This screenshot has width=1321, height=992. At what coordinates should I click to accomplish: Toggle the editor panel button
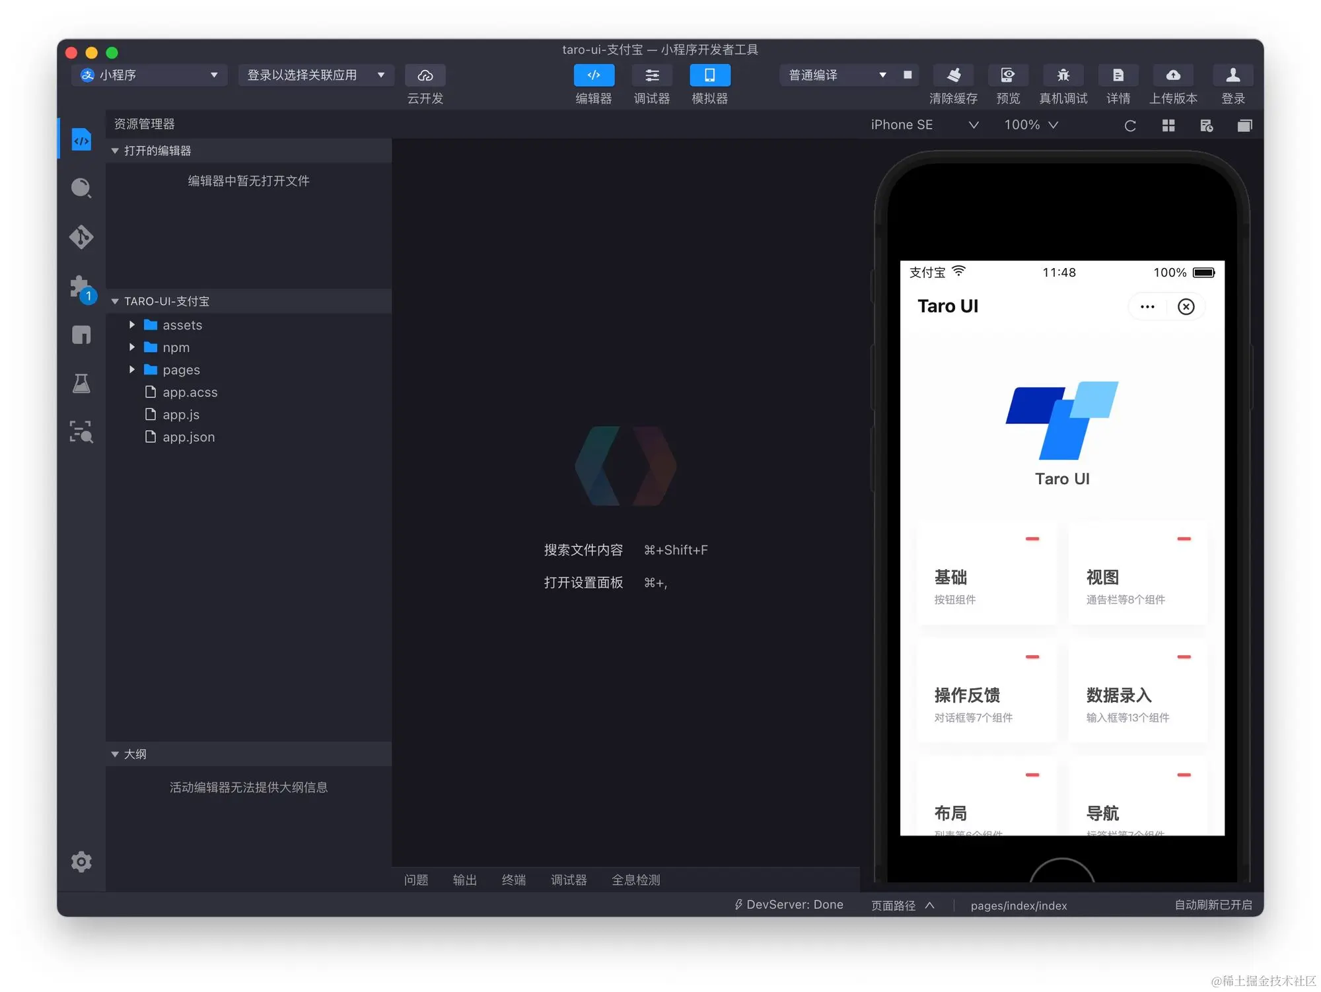click(594, 75)
